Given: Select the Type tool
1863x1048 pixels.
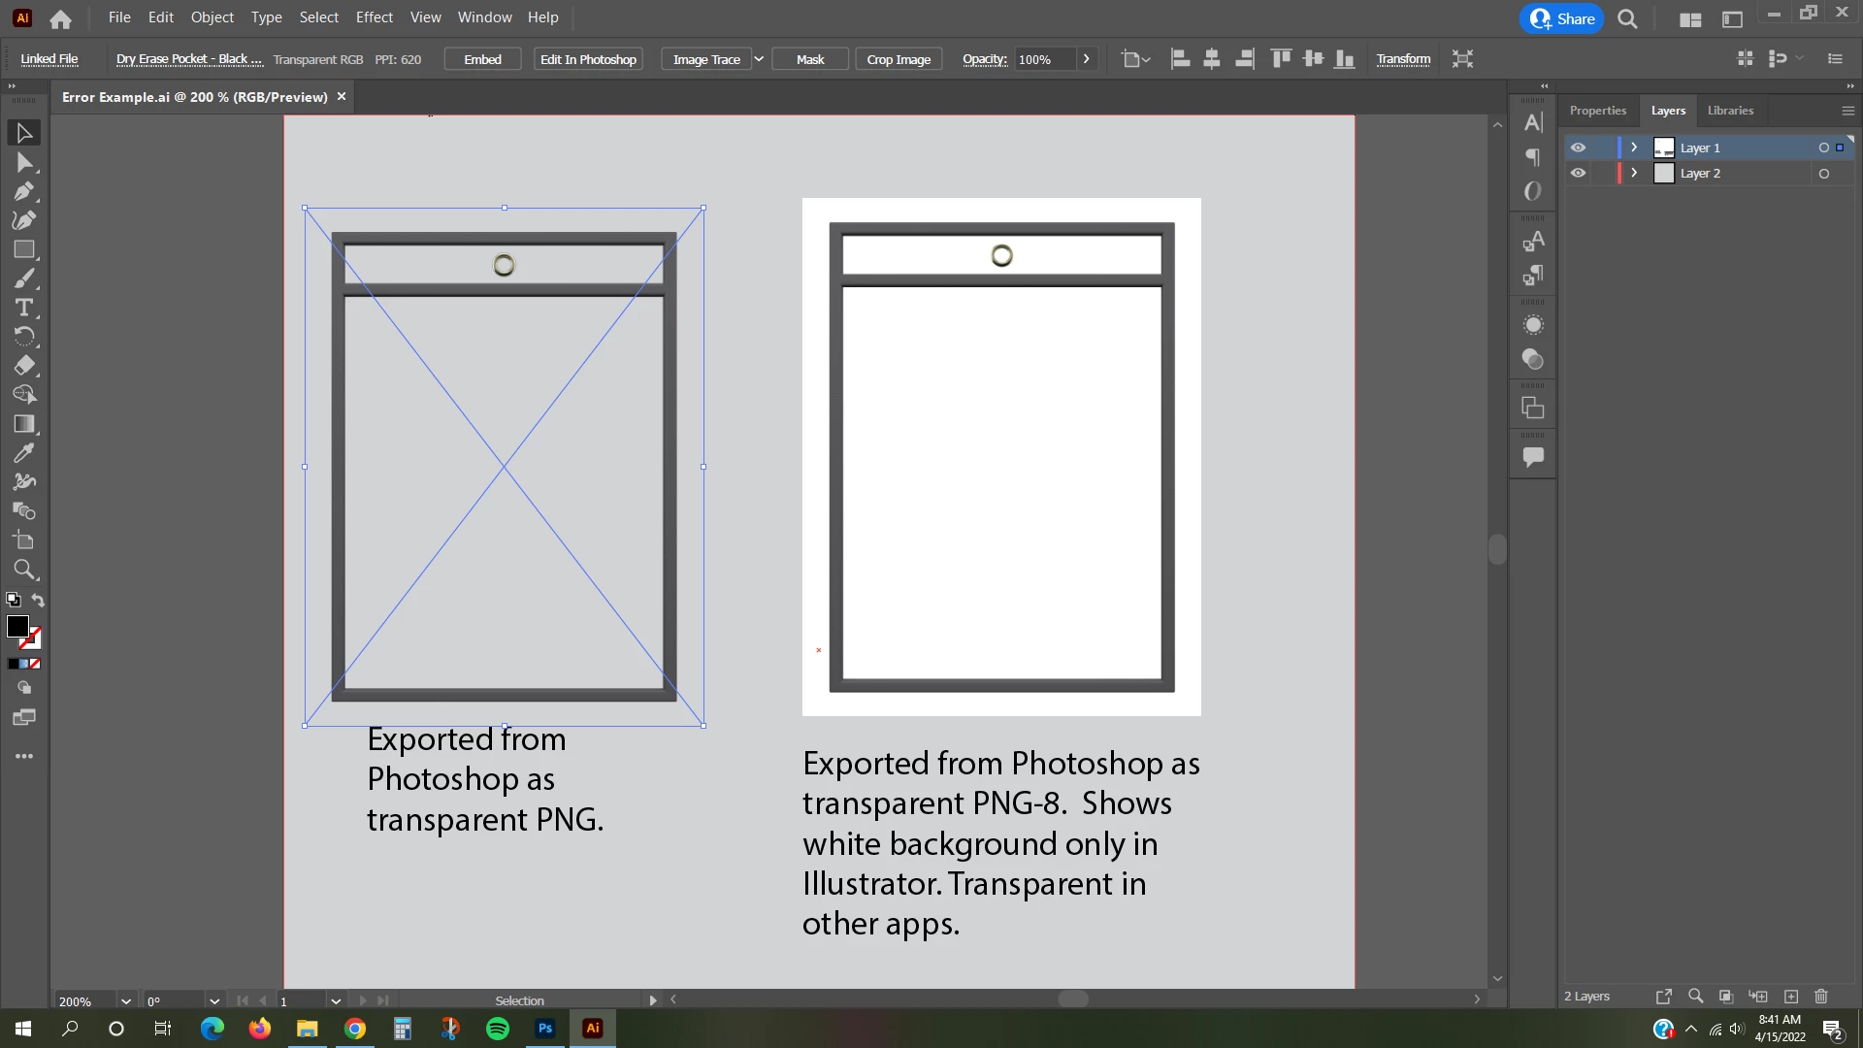Looking at the screenshot, I should 24,308.
